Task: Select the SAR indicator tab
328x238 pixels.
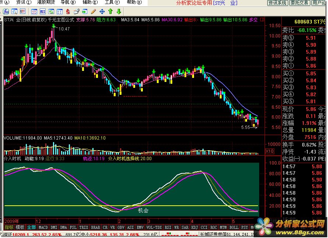Action: tap(185, 227)
